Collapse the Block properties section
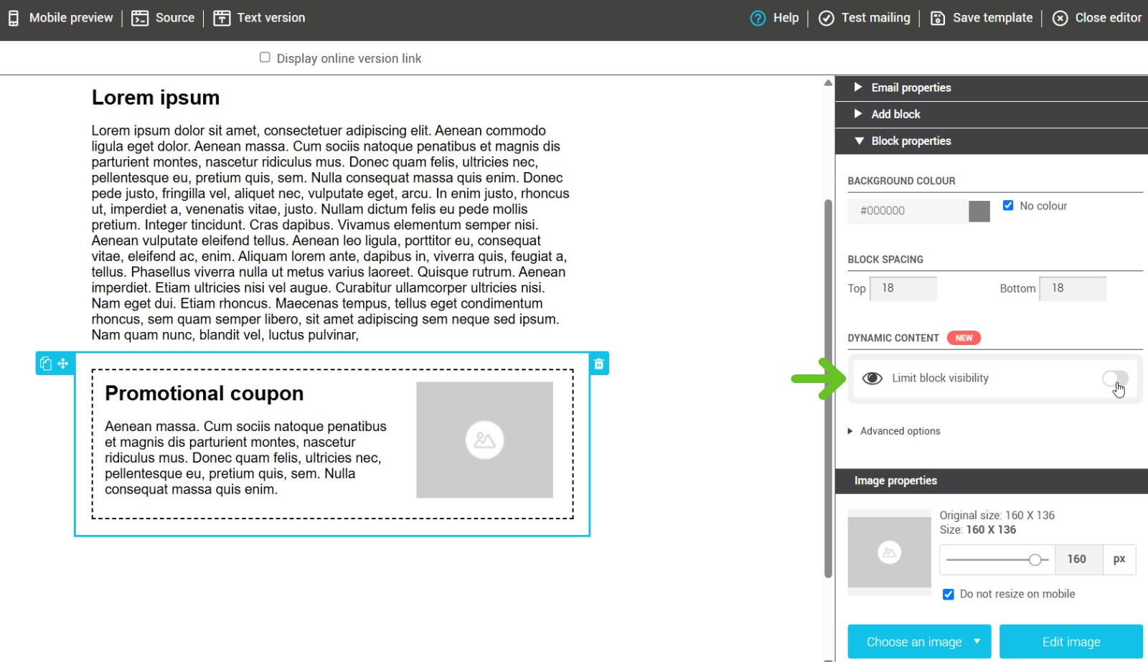Image resolution: width=1148 pixels, height=662 pixels. 911,141
